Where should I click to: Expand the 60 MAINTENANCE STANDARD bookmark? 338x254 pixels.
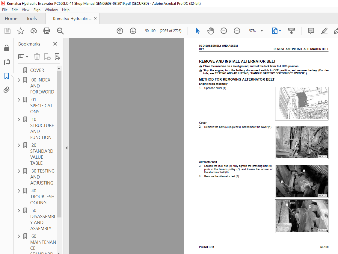tap(19, 236)
